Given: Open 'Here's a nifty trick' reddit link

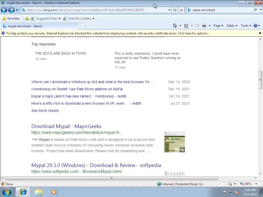Looking at the screenshot, I should click(x=86, y=104).
